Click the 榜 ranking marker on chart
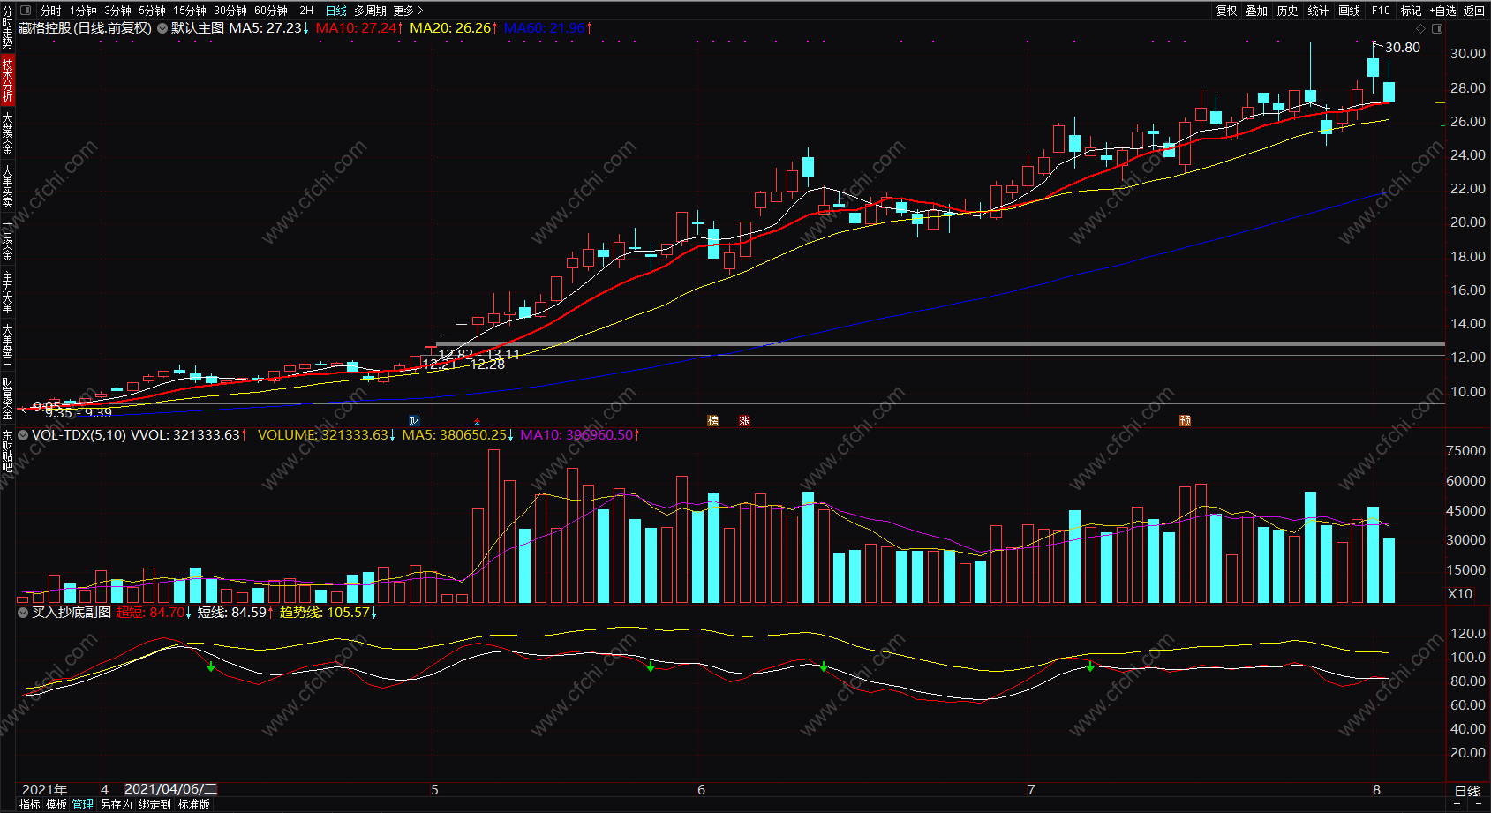The image size is (1491, 813). tap(712, 420)
